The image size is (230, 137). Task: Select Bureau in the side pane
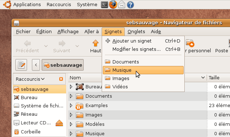pyautogui.click(x=40, y=98)
